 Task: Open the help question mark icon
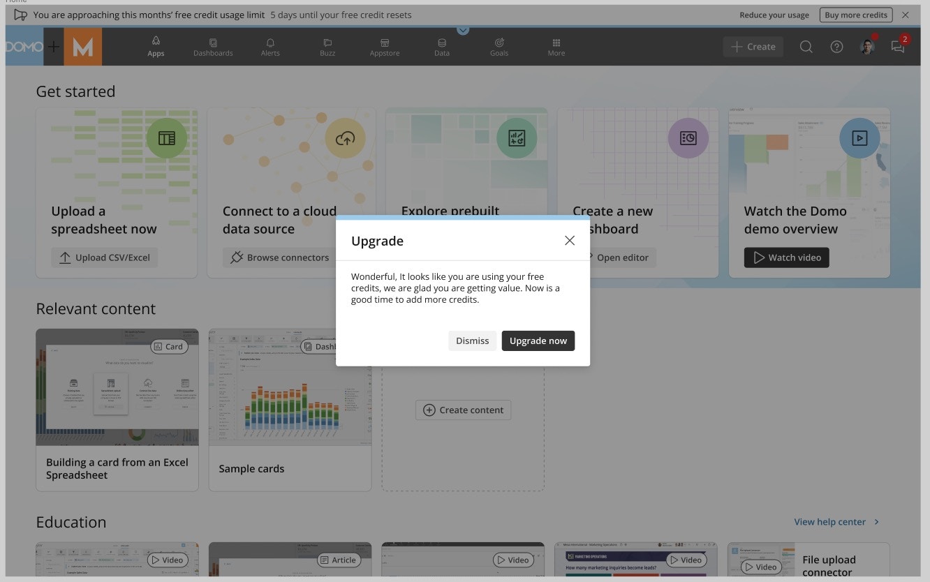coord(836,46)
